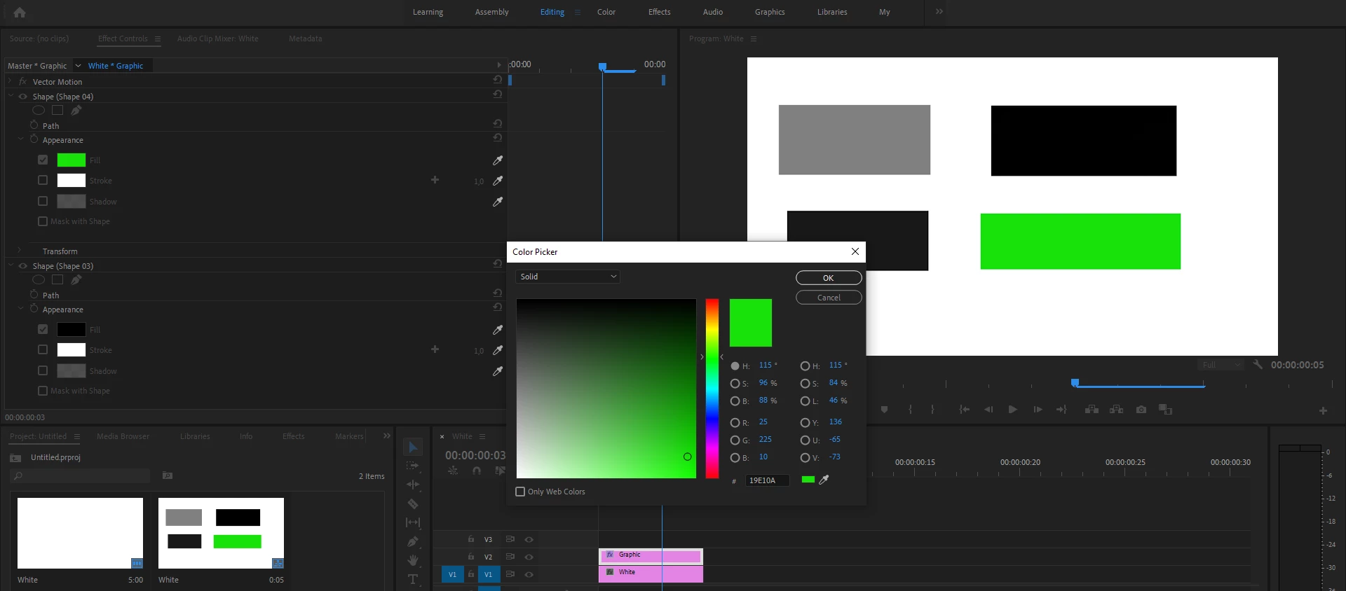Reset Vector Motion effect

coord(498,80)
